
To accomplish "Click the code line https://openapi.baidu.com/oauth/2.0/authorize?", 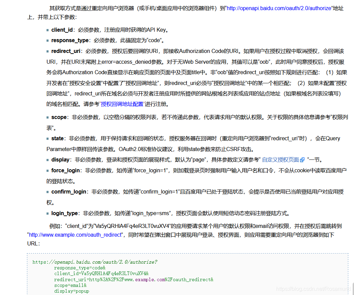I will [95, 262].
